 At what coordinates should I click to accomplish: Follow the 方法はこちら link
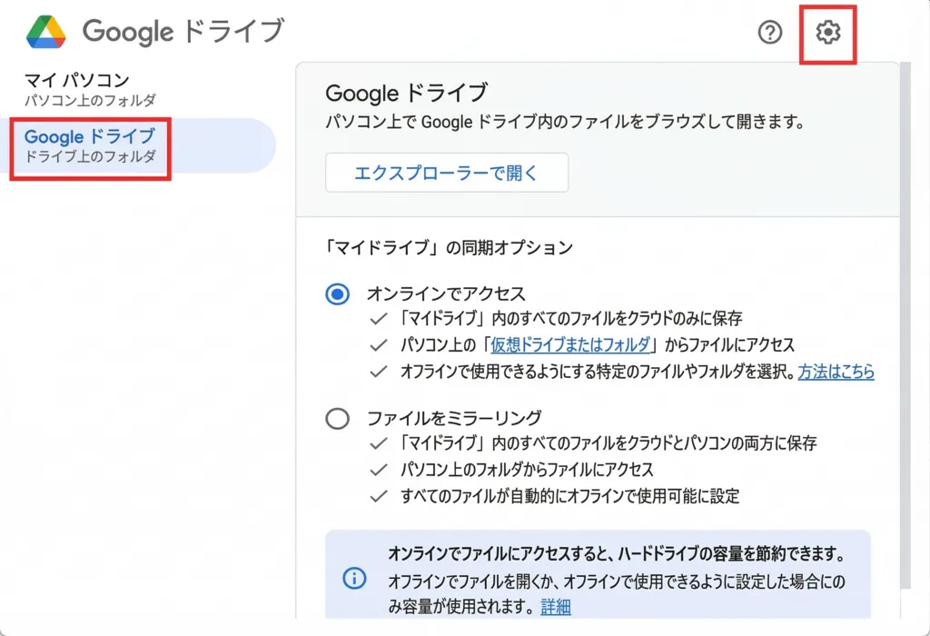[x=836, y=372]
